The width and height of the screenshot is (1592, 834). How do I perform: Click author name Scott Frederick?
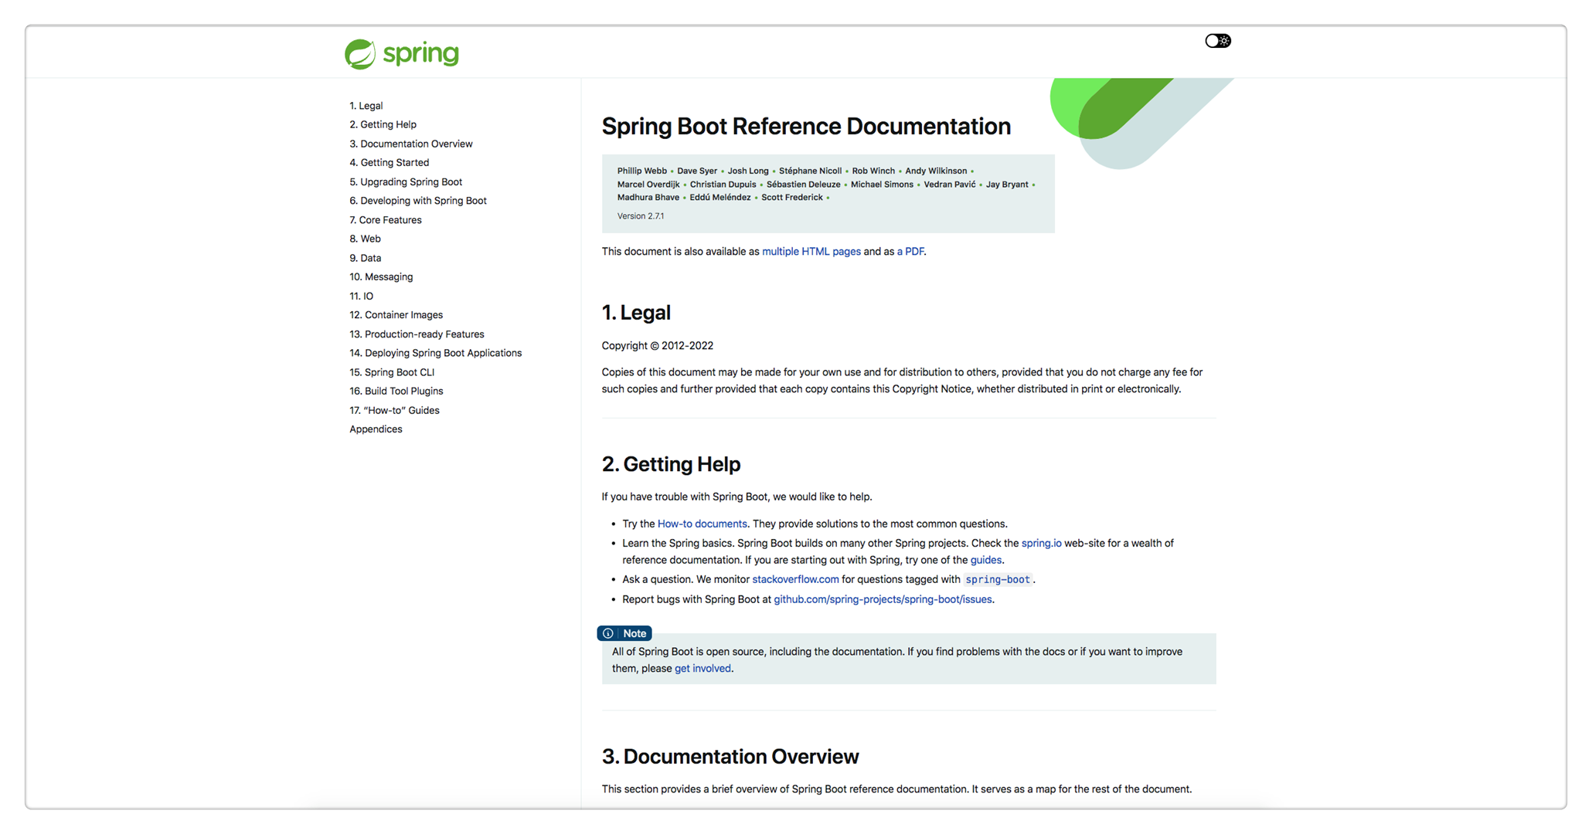(792, 198)
